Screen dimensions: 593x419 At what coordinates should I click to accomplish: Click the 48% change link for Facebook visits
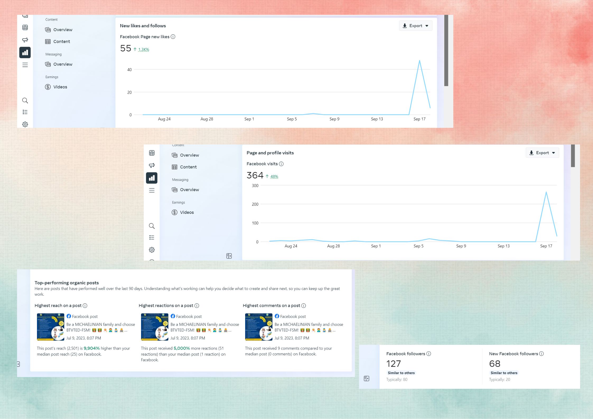click(x=274, y=177)
